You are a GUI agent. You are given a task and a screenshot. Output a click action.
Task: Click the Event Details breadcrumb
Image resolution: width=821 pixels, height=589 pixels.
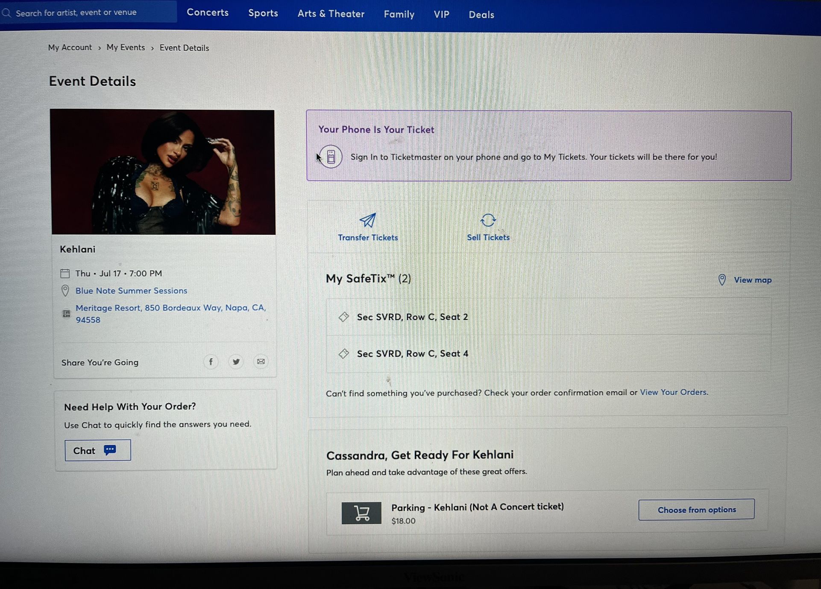coord(185,48)
